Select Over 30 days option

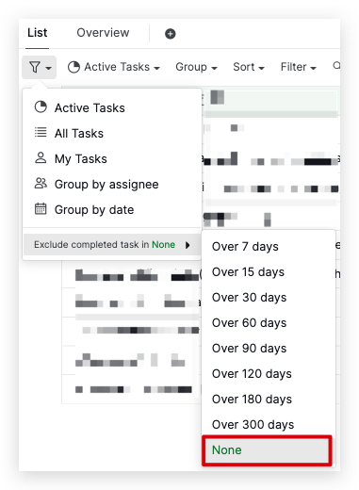pyautogui.click(x=269, y=298)
